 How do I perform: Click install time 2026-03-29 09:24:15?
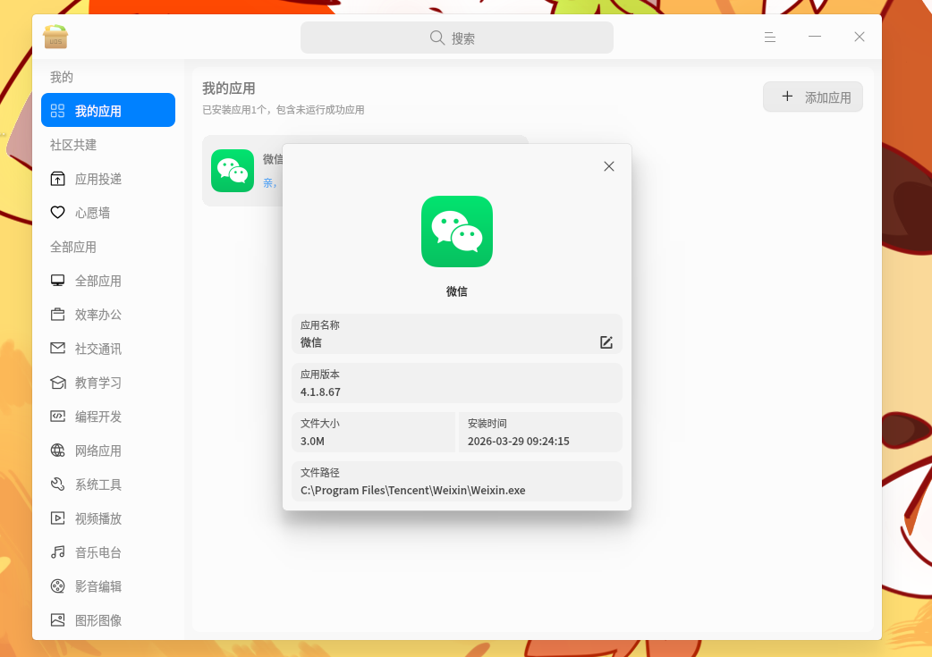[518, 442]
